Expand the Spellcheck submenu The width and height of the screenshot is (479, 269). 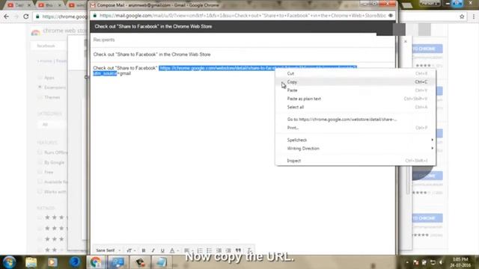(x=356, y=140)
